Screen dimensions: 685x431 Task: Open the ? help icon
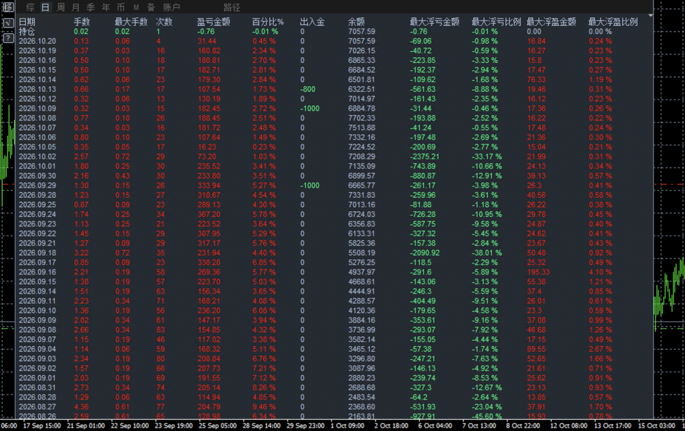[x=8, y=38]
